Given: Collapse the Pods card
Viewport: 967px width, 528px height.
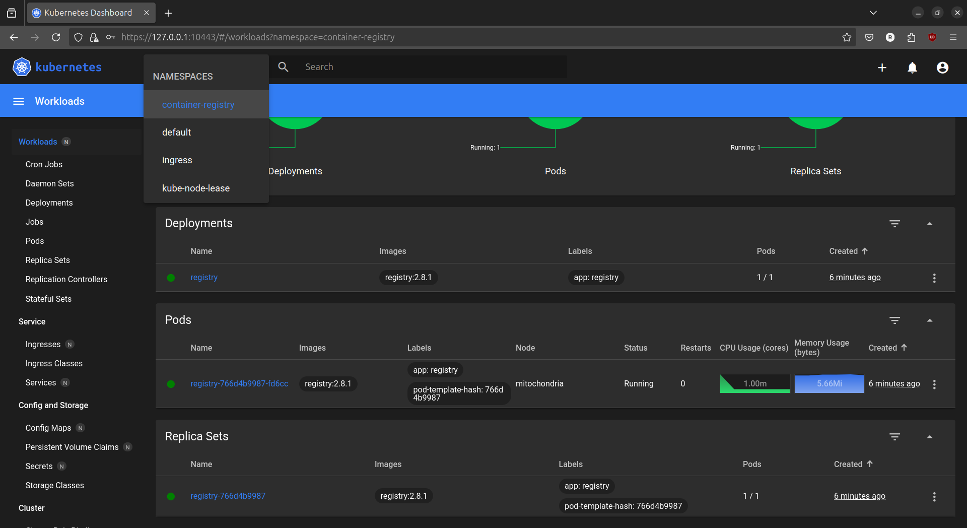Looking at the screenshot, I should click(930, 320).
